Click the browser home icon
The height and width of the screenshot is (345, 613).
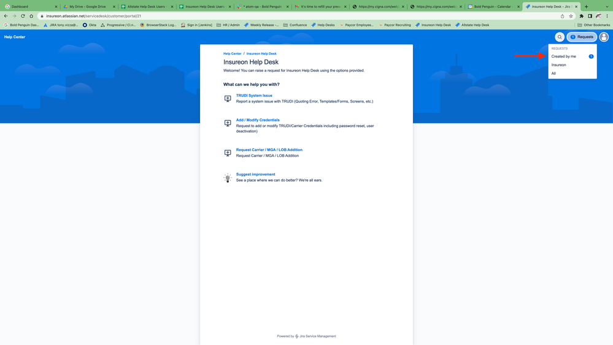click(31, 16)
